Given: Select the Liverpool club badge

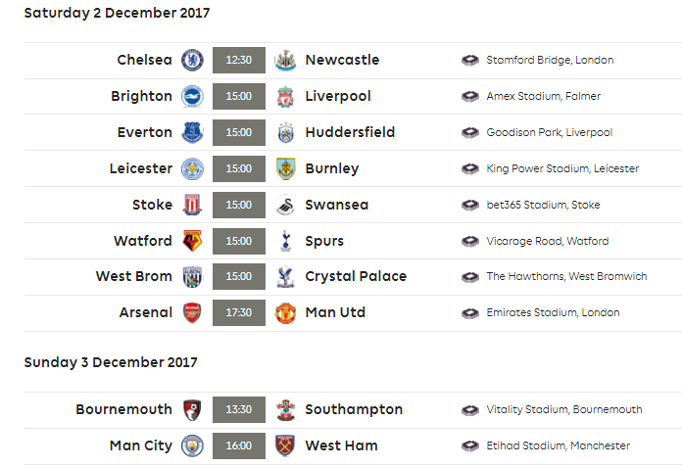Looking at the screenshot, I should pyautogui.click(x=286, y=97).
